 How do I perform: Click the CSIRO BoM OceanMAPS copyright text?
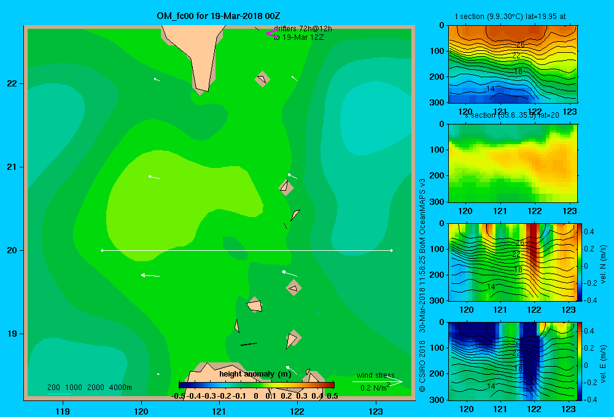coord(422,286)
